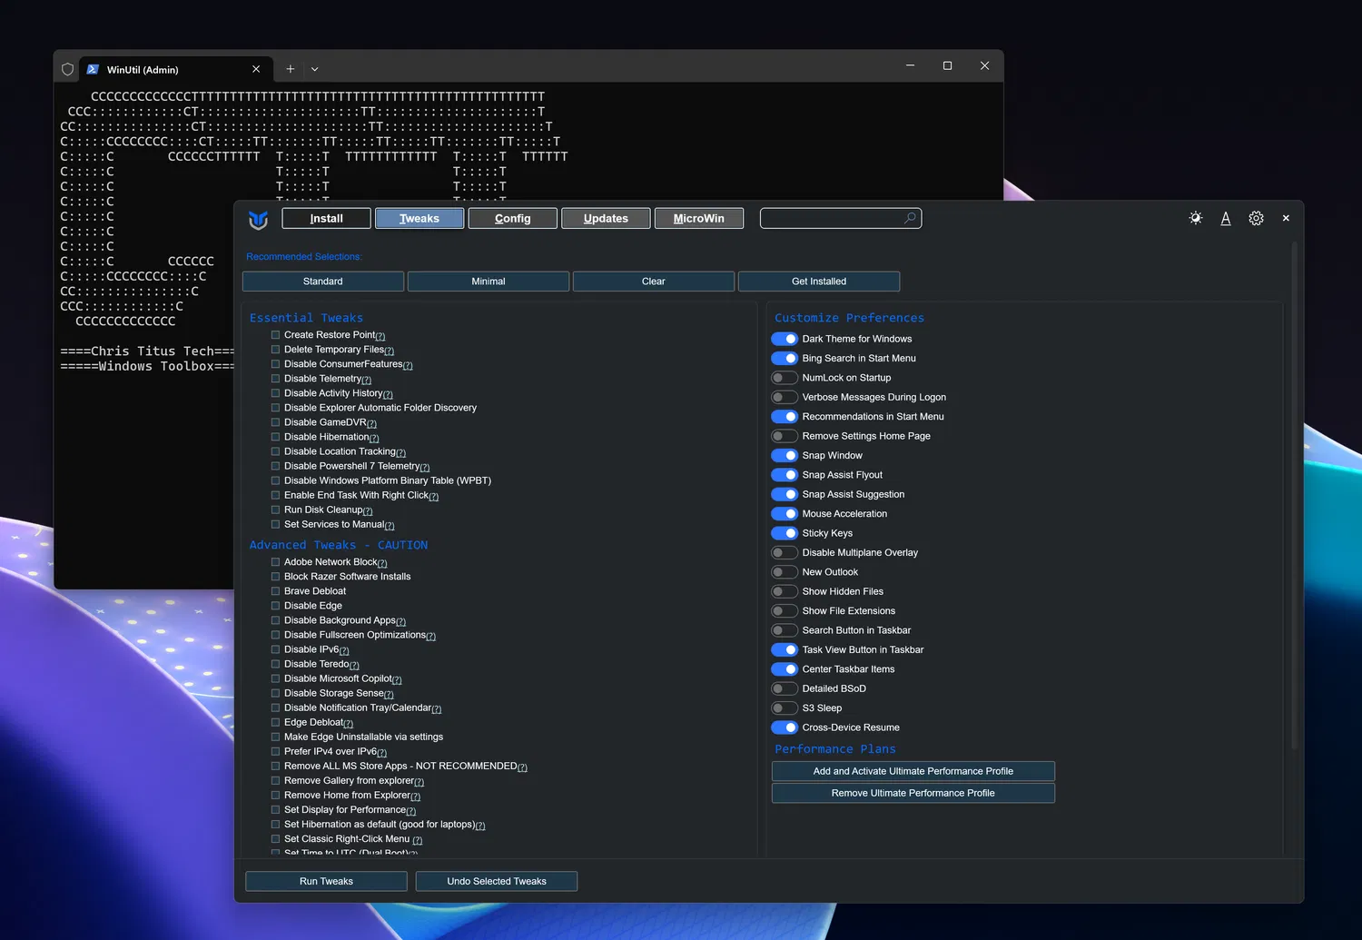1362x940 pixels.
Task: Enable Show File Extensions toggle
Action: click(x=785, y=611)
